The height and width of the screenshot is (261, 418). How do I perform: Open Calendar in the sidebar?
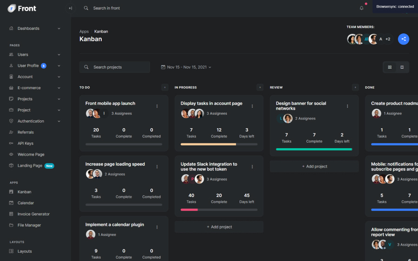click(x=26, y=203)
